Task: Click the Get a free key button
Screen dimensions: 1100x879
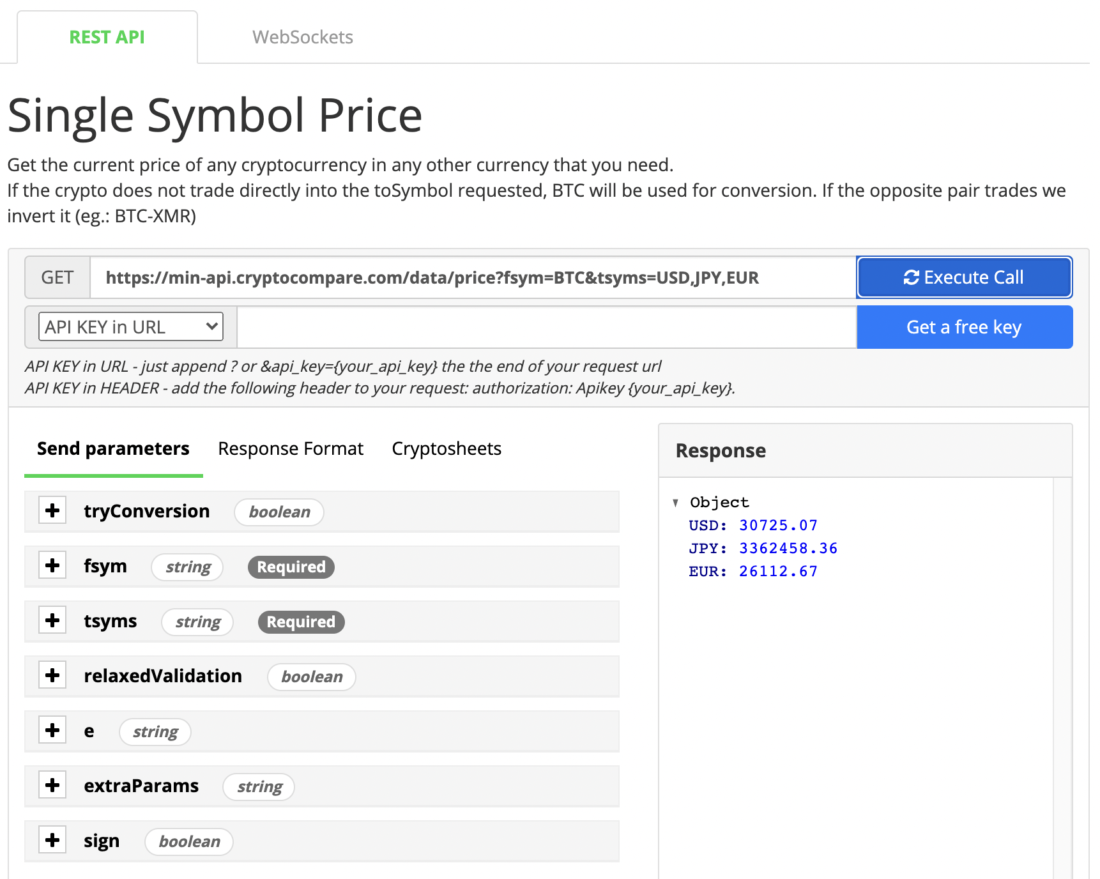Action: 965,327
